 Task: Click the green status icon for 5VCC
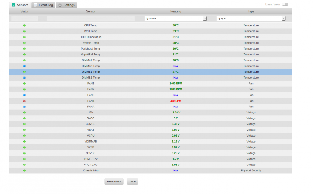(24, 118)
